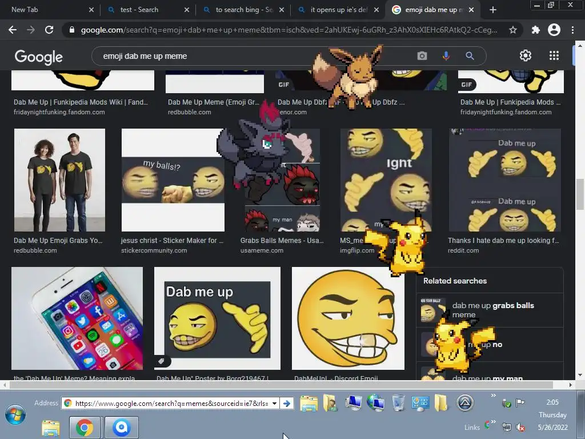The height and width of the screenshot is (439, 585).
Task: Click the blue Q app taskbar button
Action: click(x=122, y=428)
